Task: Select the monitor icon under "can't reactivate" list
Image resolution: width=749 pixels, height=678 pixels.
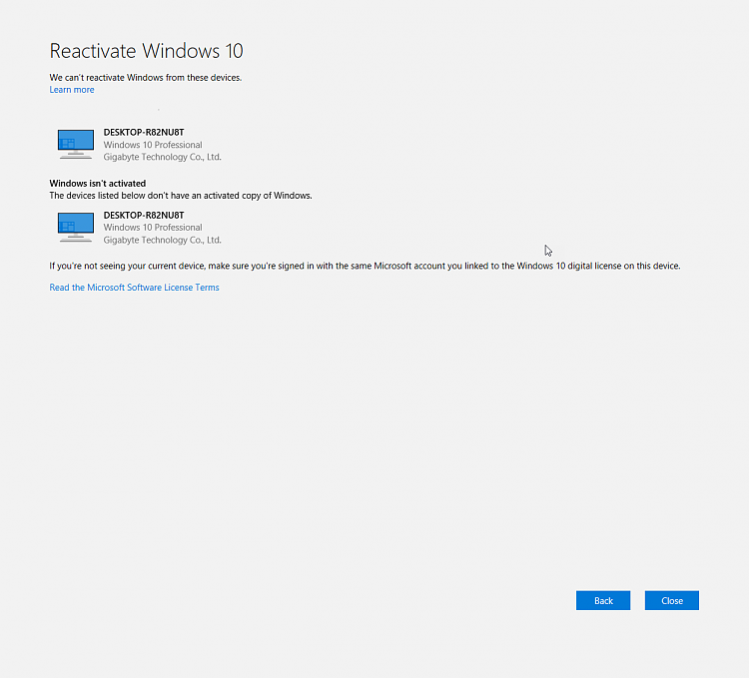Action: tap(76, 144)
